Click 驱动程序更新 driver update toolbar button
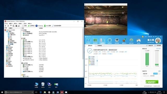167x94 pixels. tap(57, 26)
